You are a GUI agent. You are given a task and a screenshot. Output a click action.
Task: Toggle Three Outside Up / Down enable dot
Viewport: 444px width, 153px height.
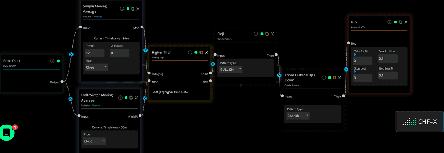329,78
